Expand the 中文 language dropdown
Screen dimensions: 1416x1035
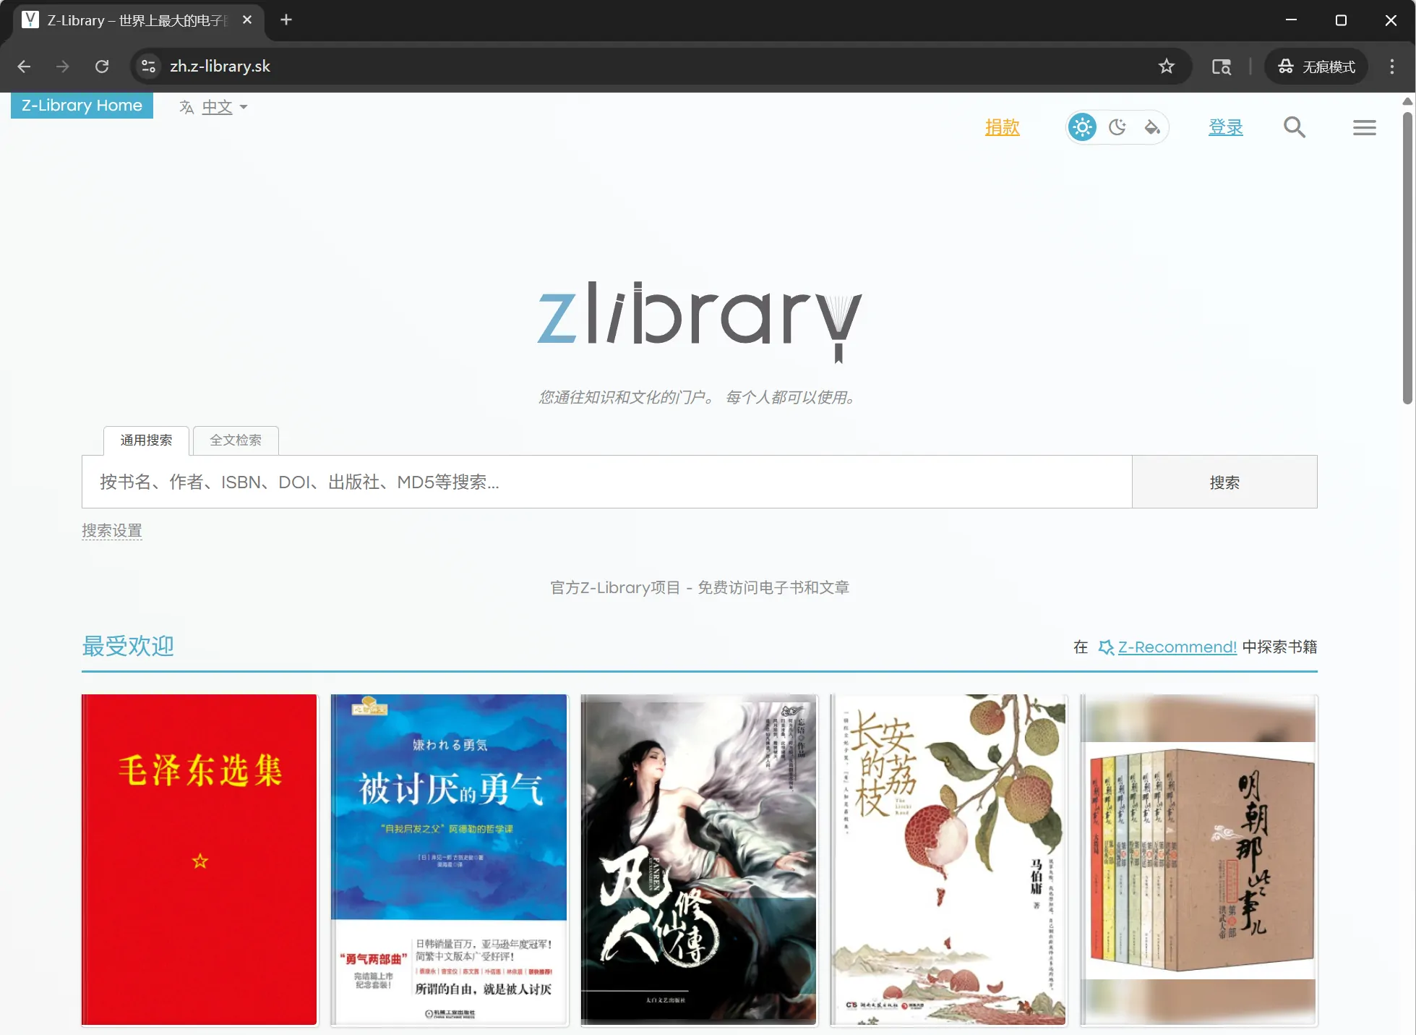[224, 107]
